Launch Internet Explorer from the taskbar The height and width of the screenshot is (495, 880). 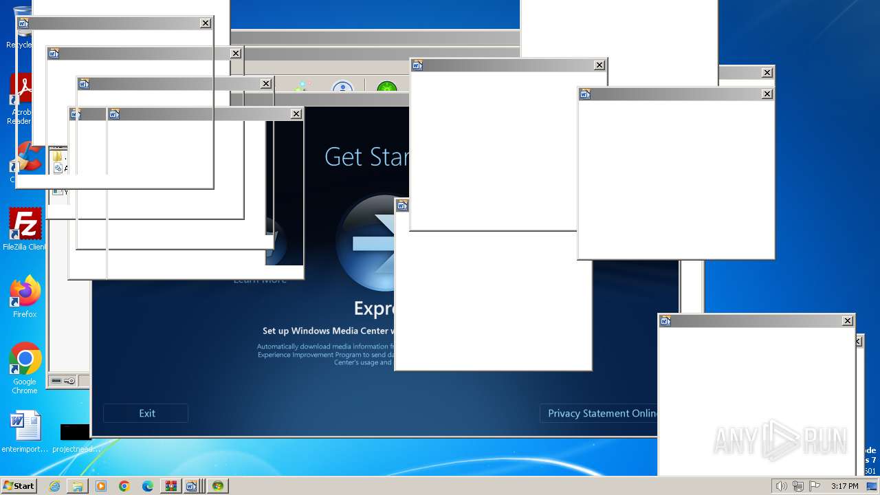pos(54,486)
